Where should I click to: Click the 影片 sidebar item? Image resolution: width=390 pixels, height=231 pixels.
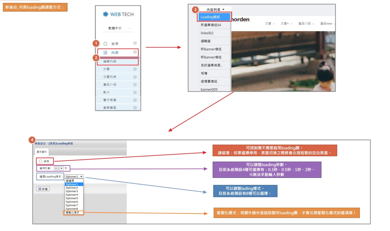coord(107,92)
